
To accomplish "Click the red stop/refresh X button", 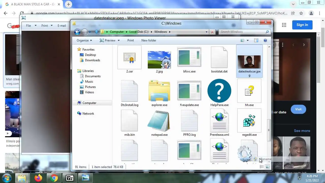I will point(212,32).
